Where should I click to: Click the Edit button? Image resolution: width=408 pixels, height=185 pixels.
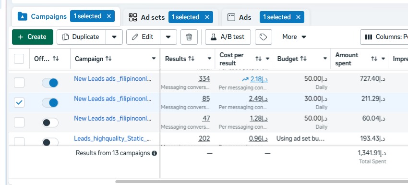click(x=143, y=37)
